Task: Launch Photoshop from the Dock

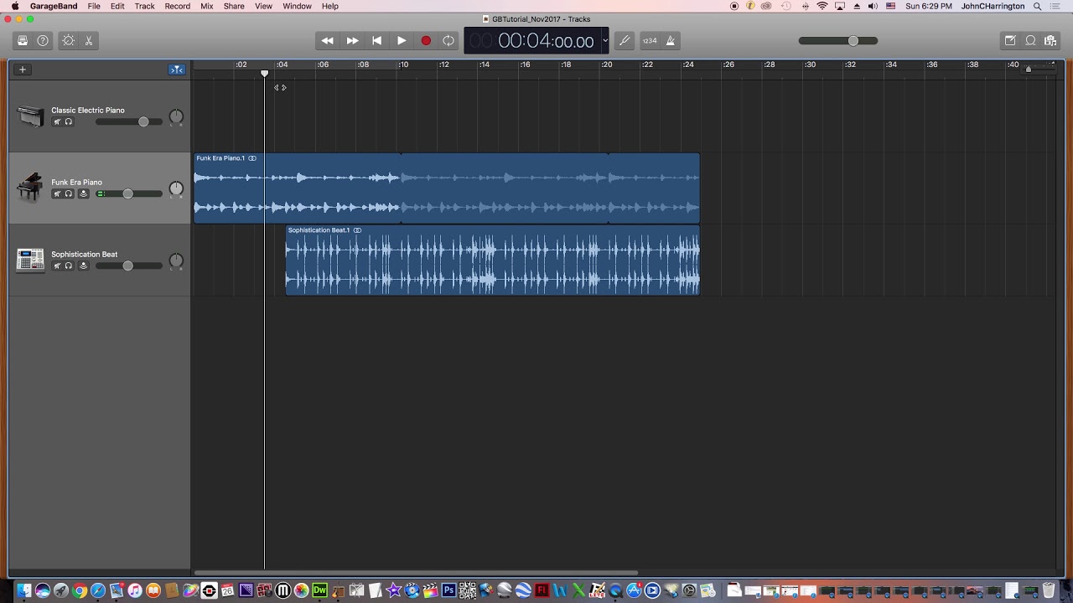Action: click(x=448, y=590)
